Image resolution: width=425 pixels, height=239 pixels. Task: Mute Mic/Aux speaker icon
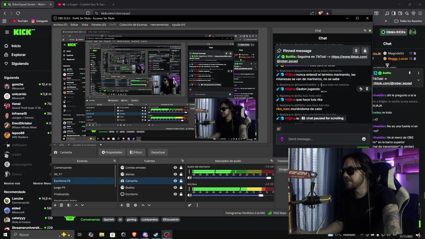tap(190, 195)
